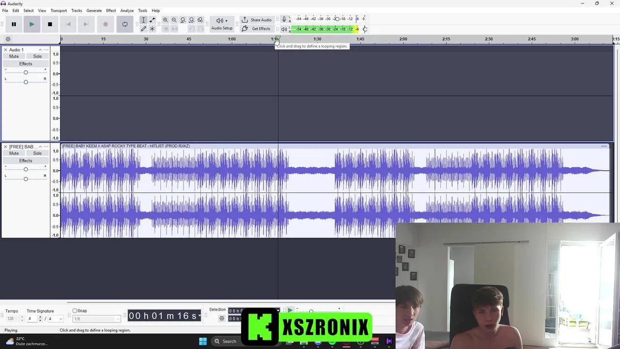Open the Edit menu

(16, 11)
